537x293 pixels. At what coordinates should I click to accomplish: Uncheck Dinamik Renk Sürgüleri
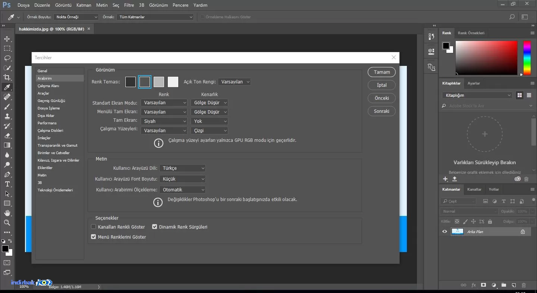155,227
